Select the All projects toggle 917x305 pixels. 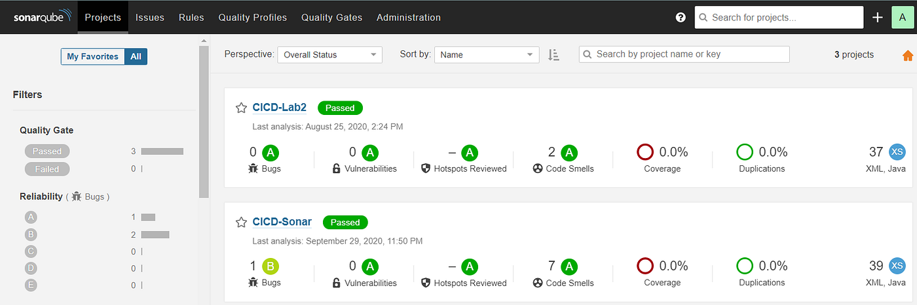click(x=136, y=57)
